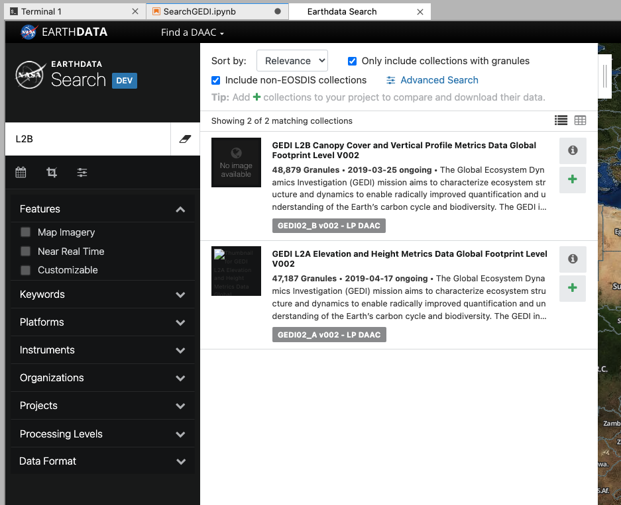Click unsaved dot on SearchGEDI.ipynb tab
621x505 pixels.
click(278, 11)
